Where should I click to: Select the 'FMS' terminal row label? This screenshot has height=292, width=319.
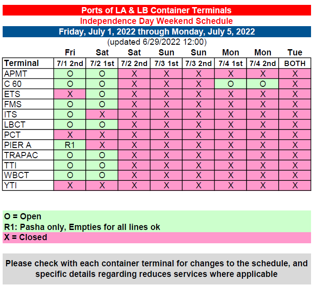coord(28,104)
